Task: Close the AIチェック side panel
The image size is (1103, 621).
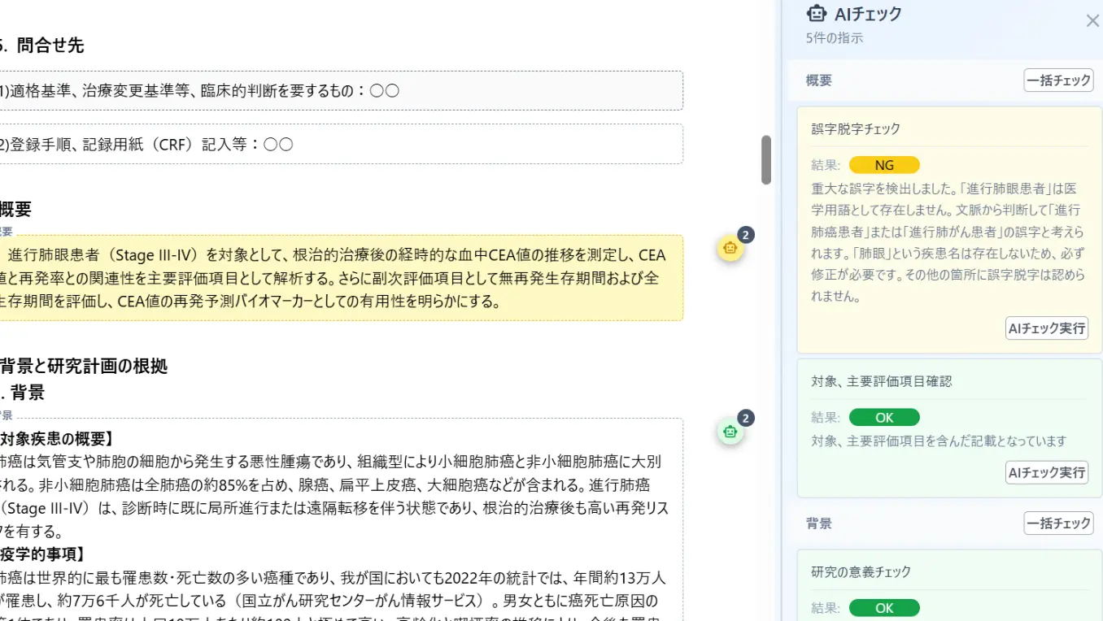Action: tap(1092, 21)
